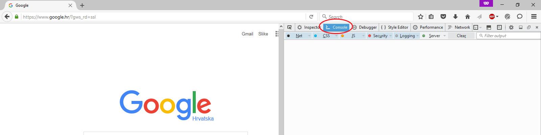Close the developer tools panel

coord(537,27)
